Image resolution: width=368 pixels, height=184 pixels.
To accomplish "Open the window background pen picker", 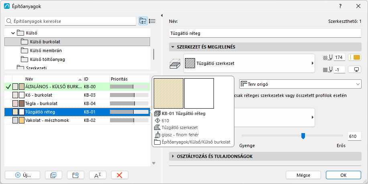I will [x=354, y=70].
